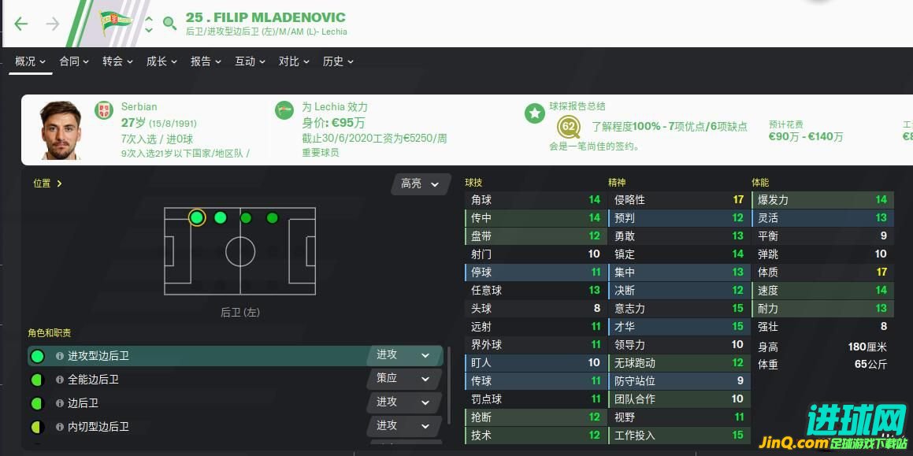The width and height of the screenshot is (913, 456).
Task: Click the back arrow navigation icon
Action: point(21,24)
